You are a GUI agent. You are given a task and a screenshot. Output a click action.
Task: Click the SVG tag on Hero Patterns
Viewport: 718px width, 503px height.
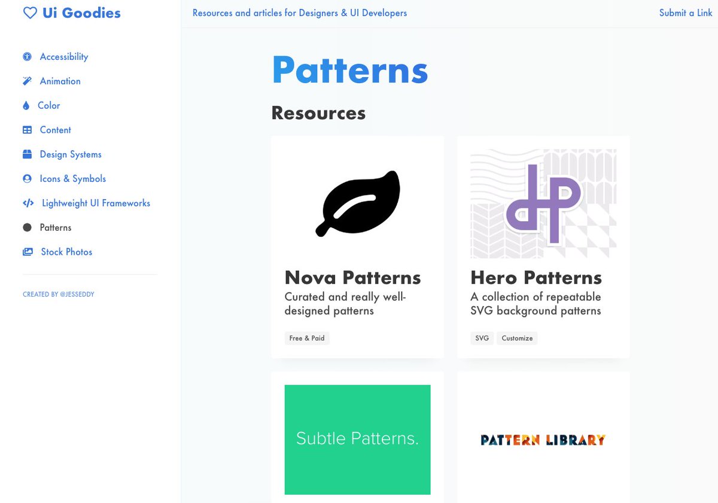point(482,339)
